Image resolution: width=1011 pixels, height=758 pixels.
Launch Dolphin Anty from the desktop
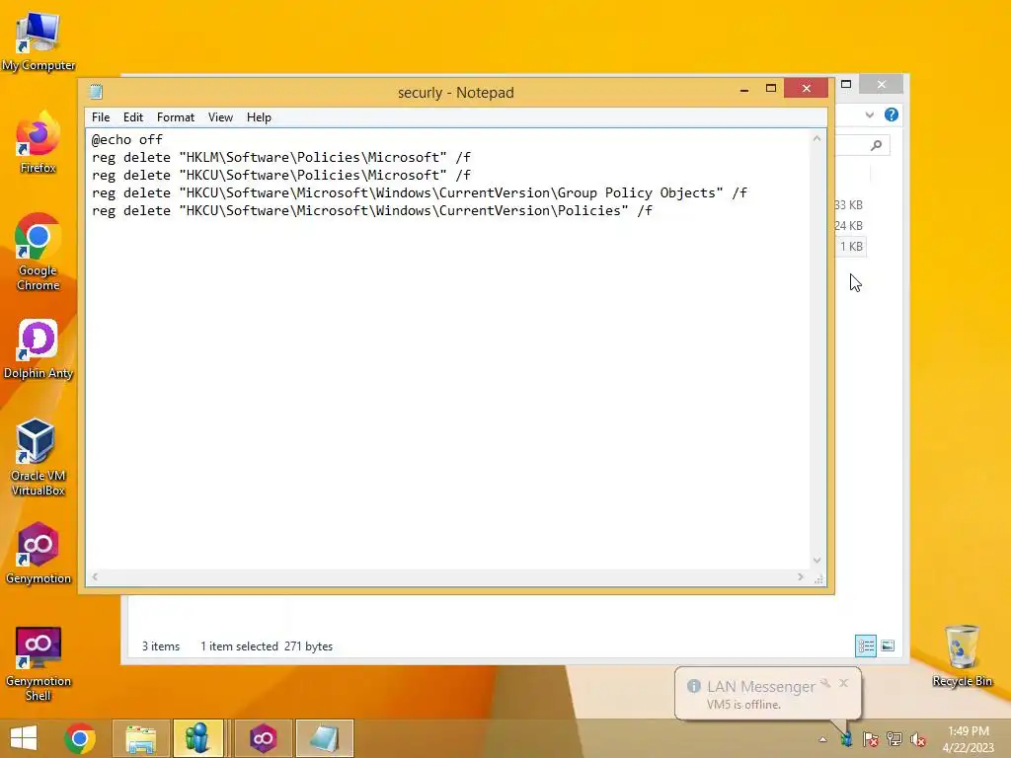point(39,348)
